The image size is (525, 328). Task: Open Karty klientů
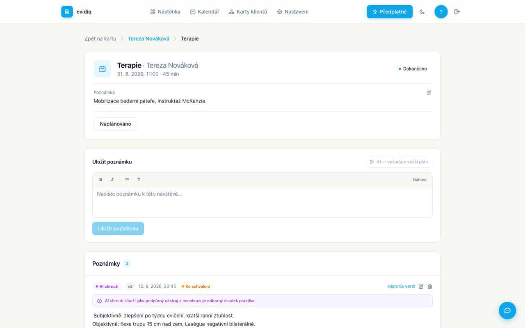[x=248, y=11]
